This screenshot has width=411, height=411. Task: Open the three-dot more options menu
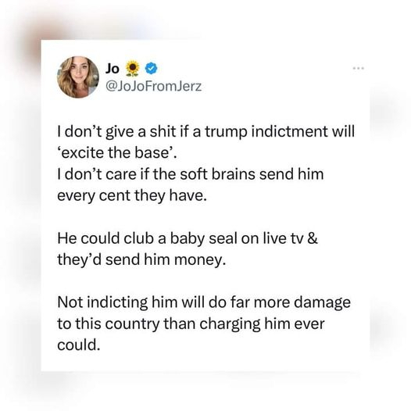pos(358,69)
